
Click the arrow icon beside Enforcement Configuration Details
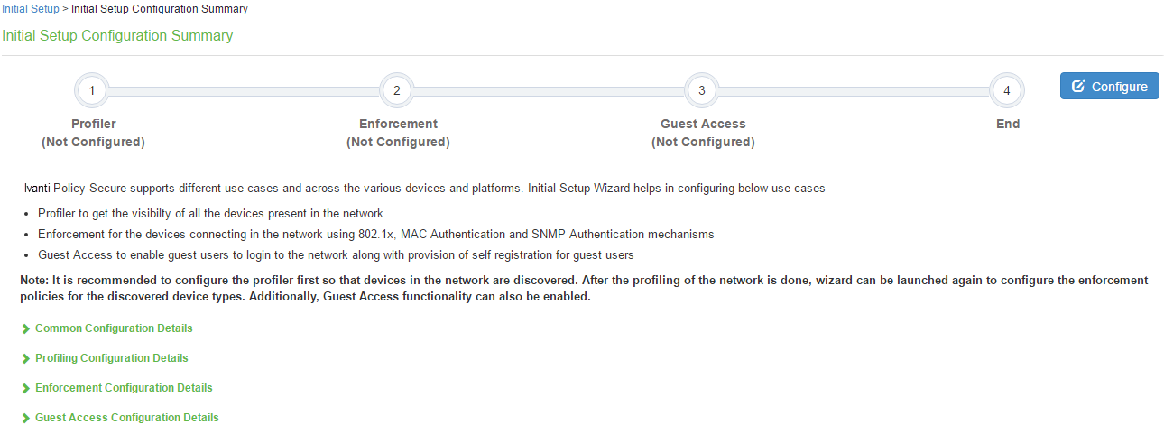click(26, 389)
